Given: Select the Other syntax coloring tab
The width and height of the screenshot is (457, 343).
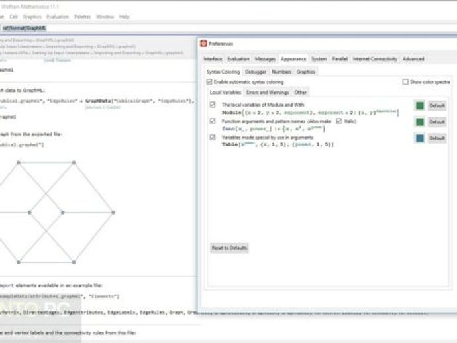Looking at the screenshot, I should click(x=301, y=93).
